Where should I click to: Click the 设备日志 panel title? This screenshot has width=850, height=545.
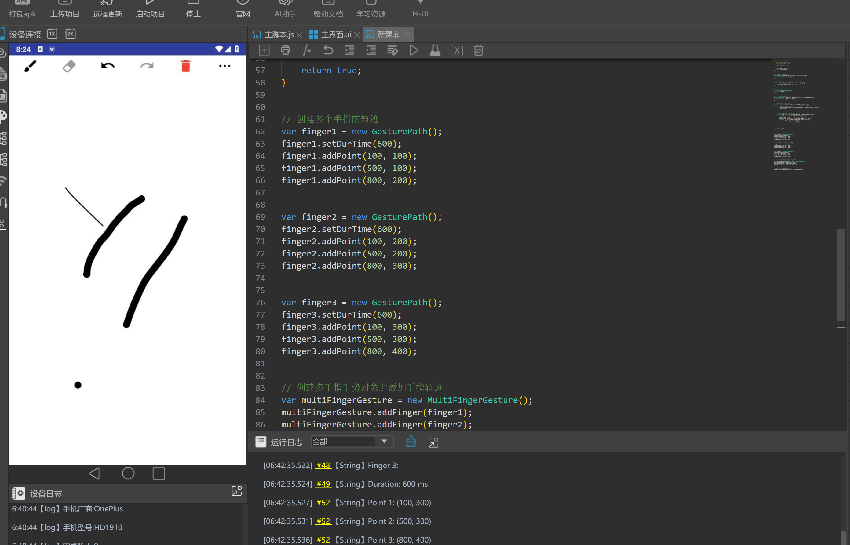tap(46, 494)
